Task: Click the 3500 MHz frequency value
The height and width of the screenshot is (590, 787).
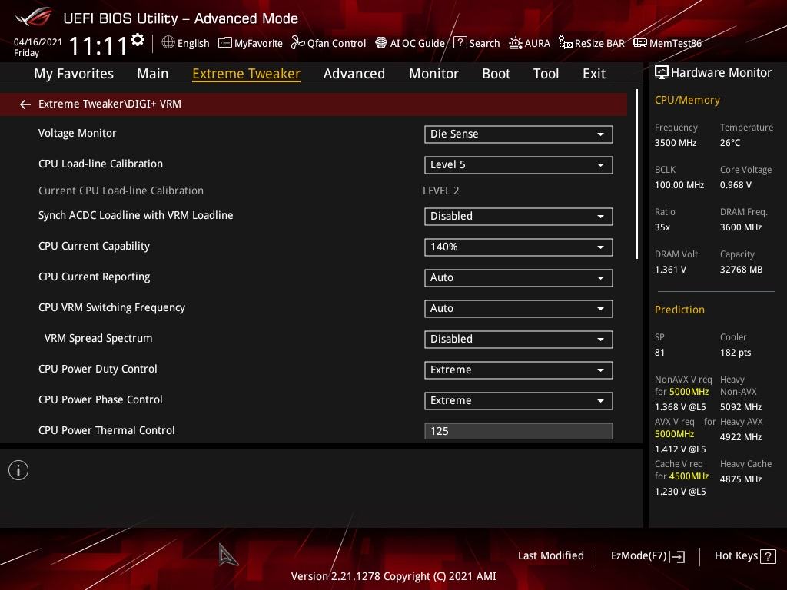Action: click(x=676, y=143)
